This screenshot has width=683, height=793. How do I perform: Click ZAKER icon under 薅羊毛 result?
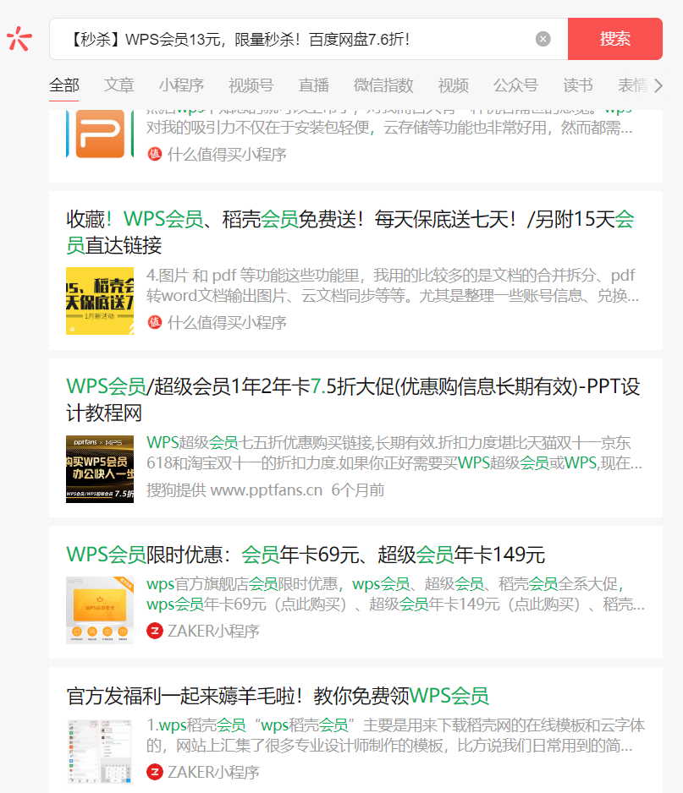pos(154,772)
